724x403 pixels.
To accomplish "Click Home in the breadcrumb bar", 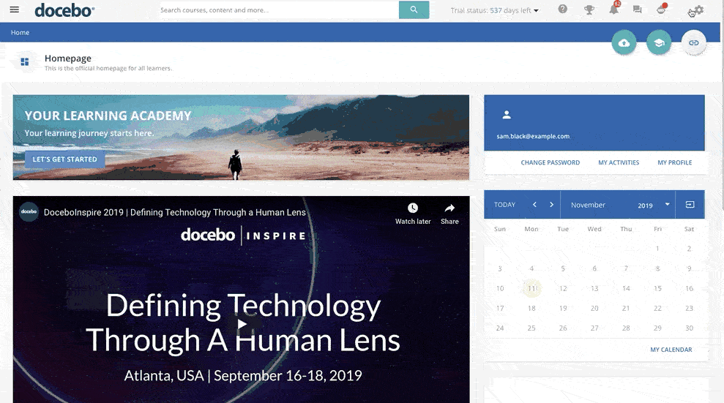I will 20,33.
